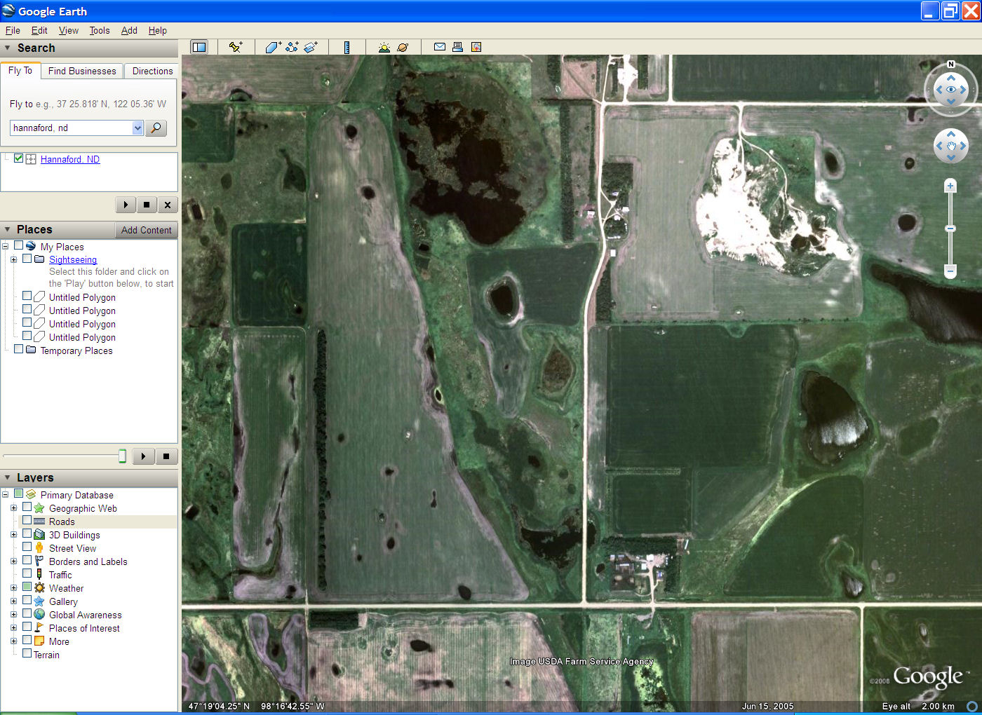The width and height of the screenshot is (982, 715).
Task: Open View in Google Maps icon
Action: pos(476,47)
